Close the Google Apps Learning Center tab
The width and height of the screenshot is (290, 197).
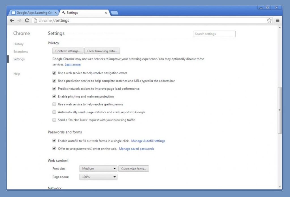point(56,12)
